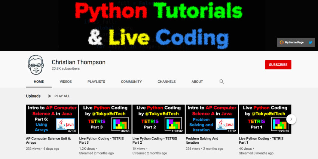
Task: Click the Play All triangle icon
Action: (x=50, y=96)
